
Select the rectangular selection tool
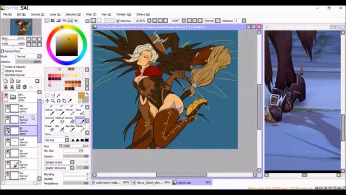47,95
